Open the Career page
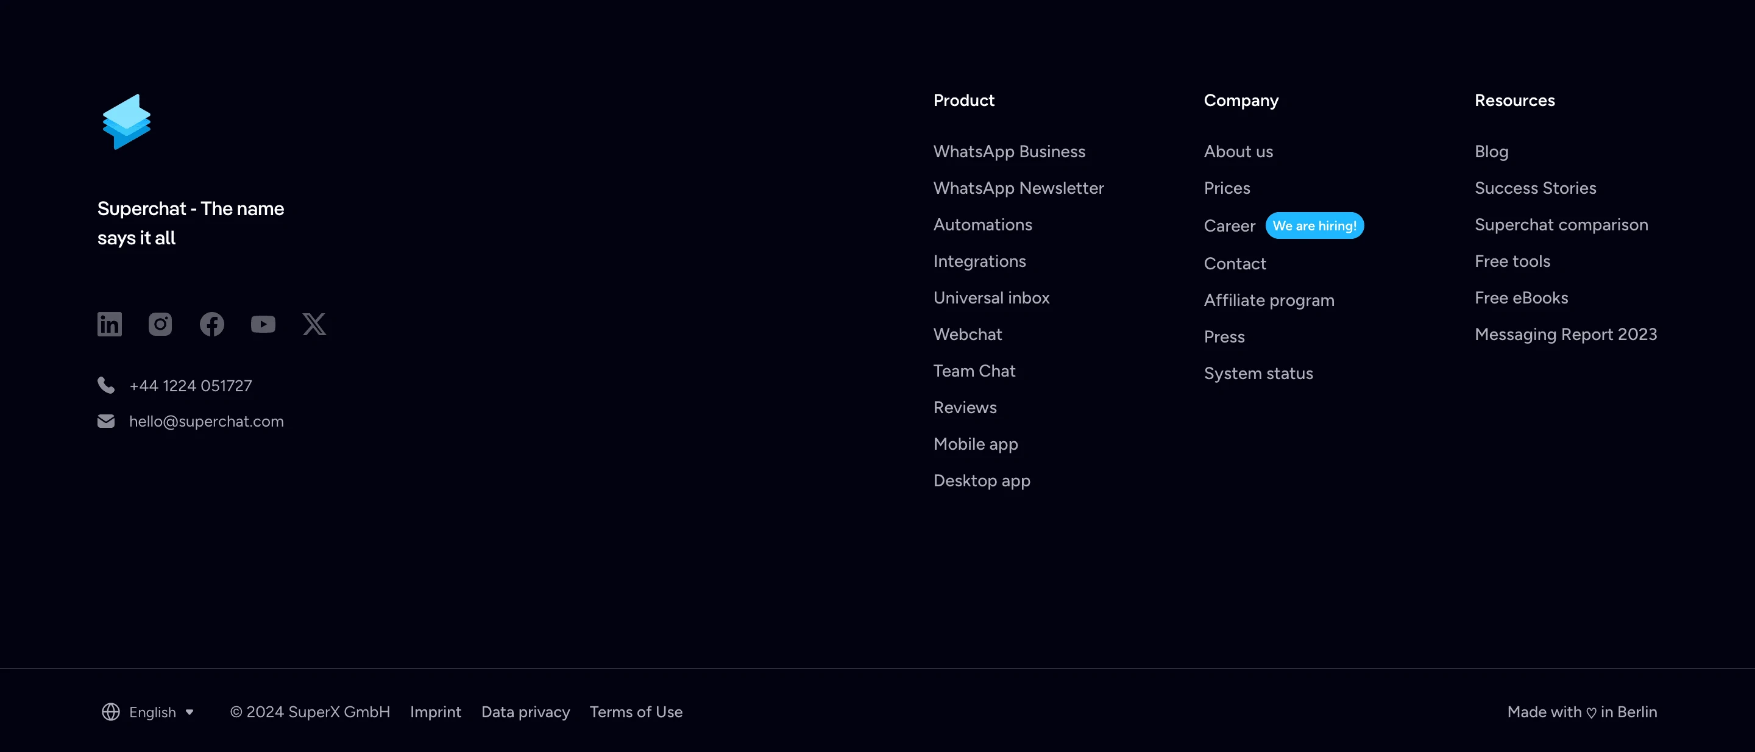Image resolution: width=1755 pixels, height=752 pixels. click(x=1229, y=225)
